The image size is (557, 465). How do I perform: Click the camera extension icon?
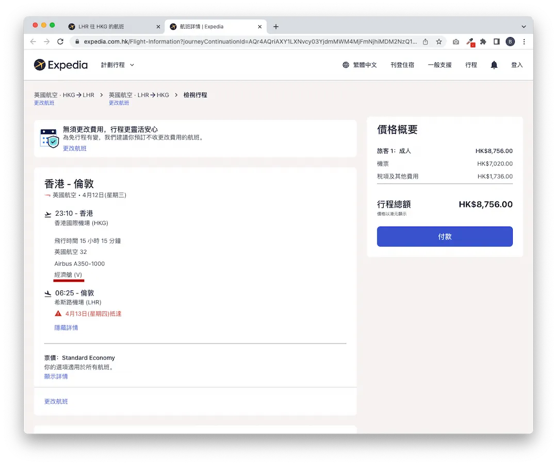click(x=456, y=42)
